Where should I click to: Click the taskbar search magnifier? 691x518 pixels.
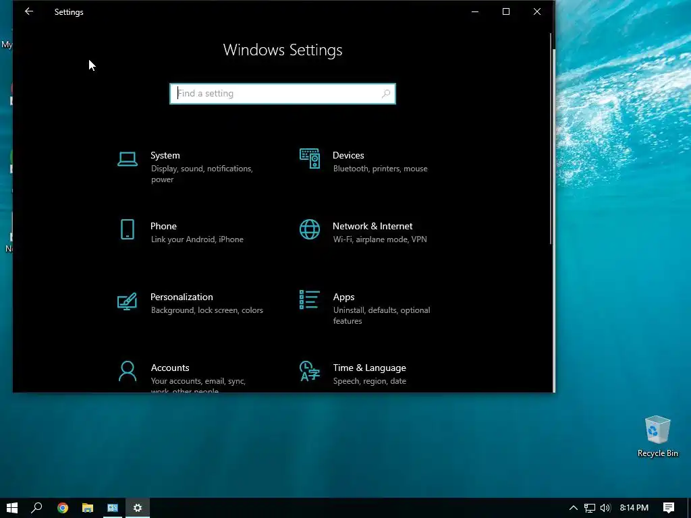[x=36, y=508]
